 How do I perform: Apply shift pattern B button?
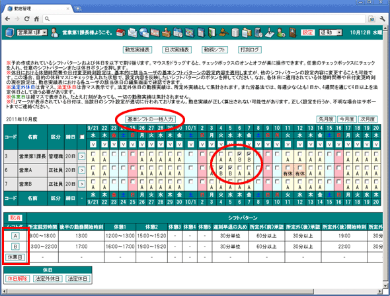pos(15,247)
